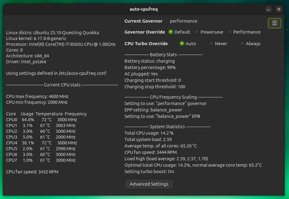
Task: Minimize the auto-cpufreq window
Action: 269,9
